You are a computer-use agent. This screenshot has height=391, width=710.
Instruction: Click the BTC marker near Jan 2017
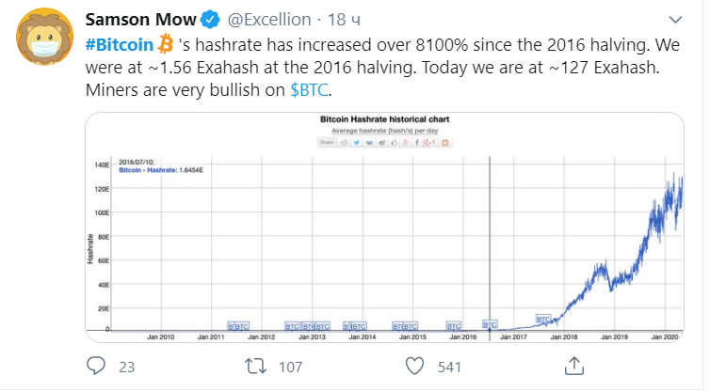pyautogui.click(x=490, y=324)
